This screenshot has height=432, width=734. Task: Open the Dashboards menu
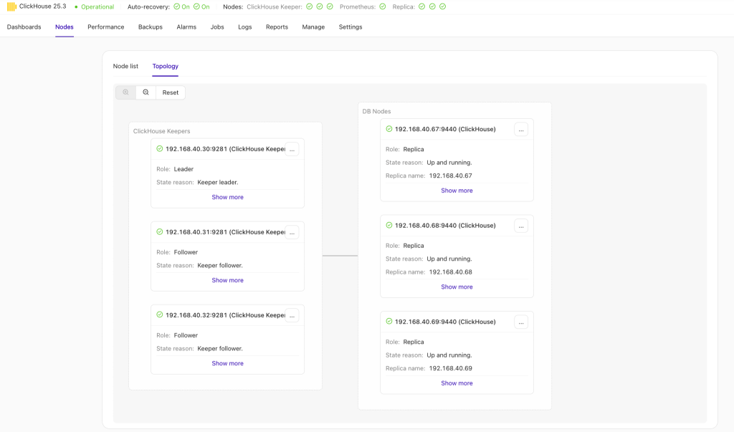tap(24, 27)
